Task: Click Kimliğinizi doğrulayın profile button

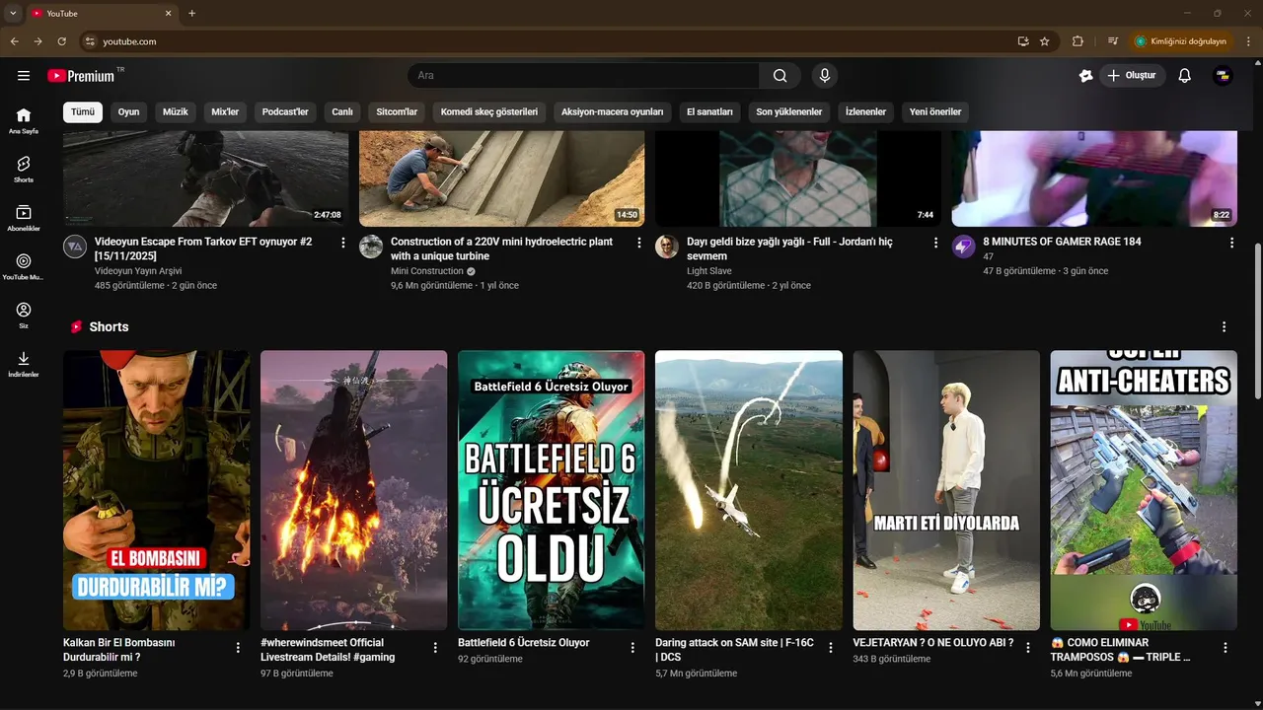Action: [x=1180, y=41]
